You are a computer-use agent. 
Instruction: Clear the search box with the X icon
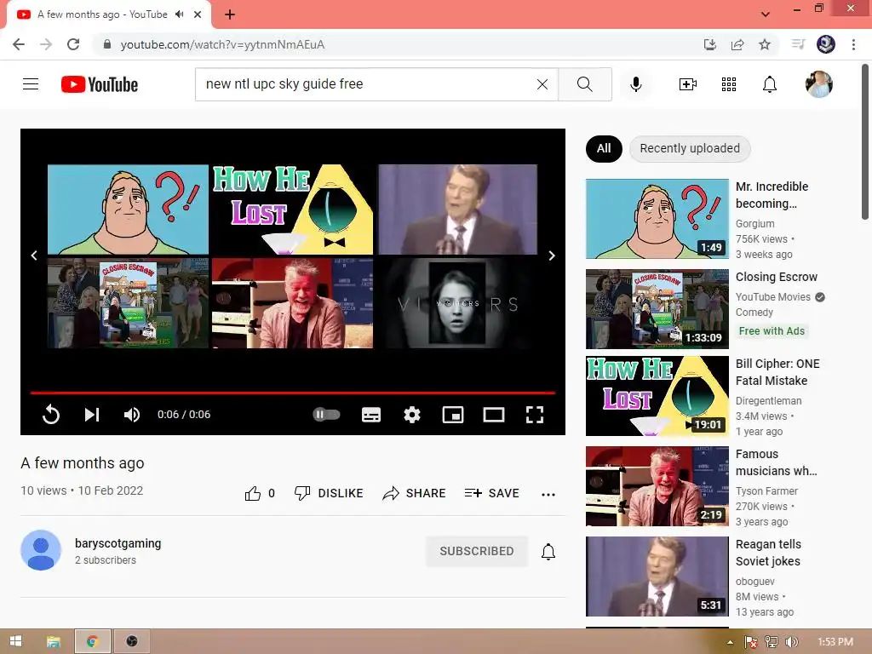click(542, 84)
